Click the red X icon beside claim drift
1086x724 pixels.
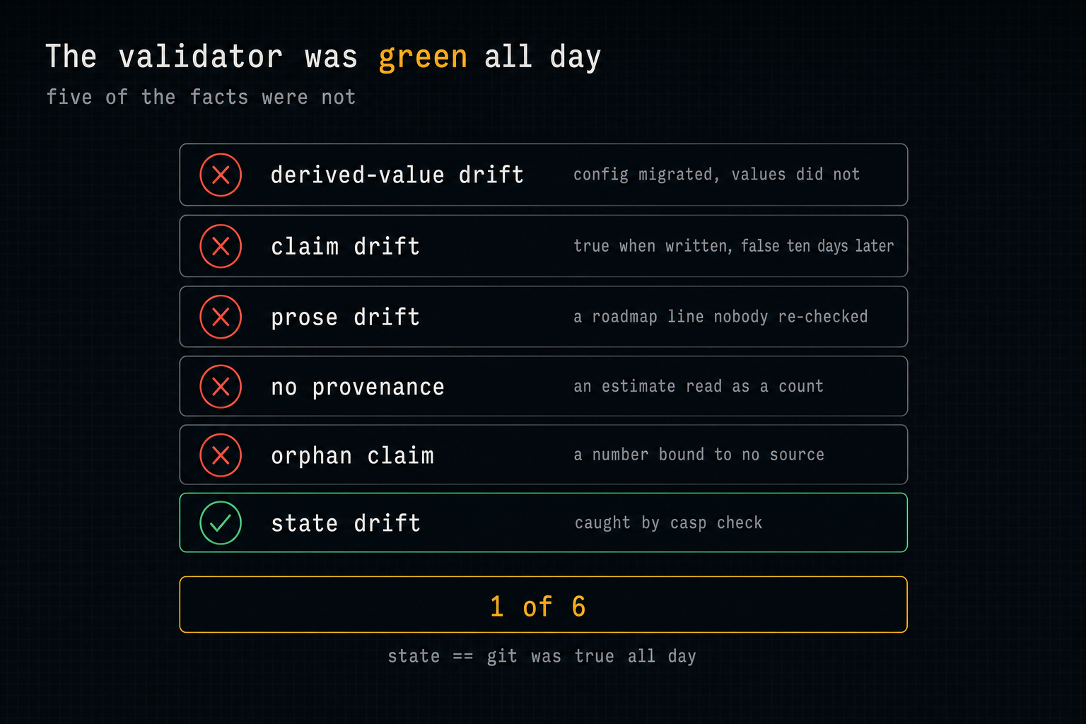(x=221, y=246)
